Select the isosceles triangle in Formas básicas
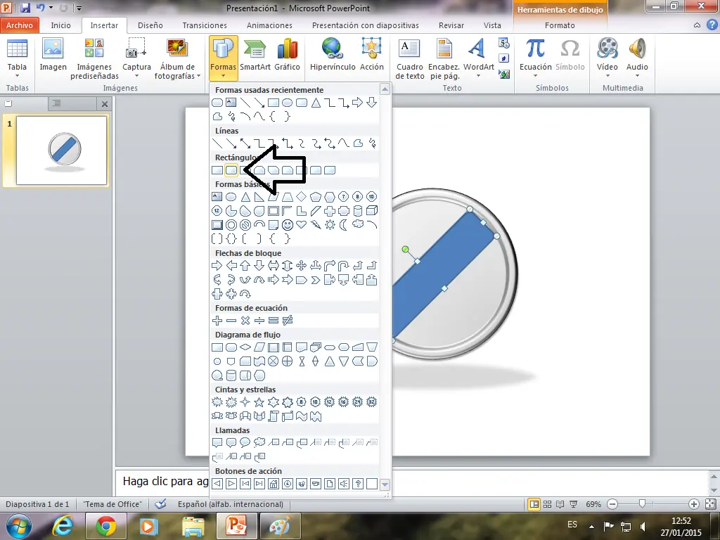 pos(245,197)
